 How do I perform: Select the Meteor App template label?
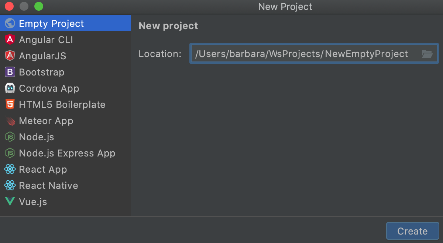point(46,121)
